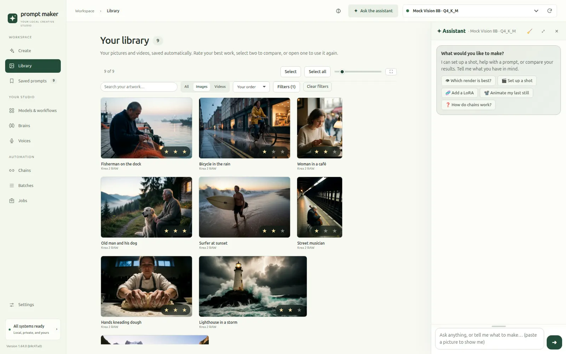Go to Models & workflows
The height and width of the screenshot is (354, 566).
click(x=33, y=110)
